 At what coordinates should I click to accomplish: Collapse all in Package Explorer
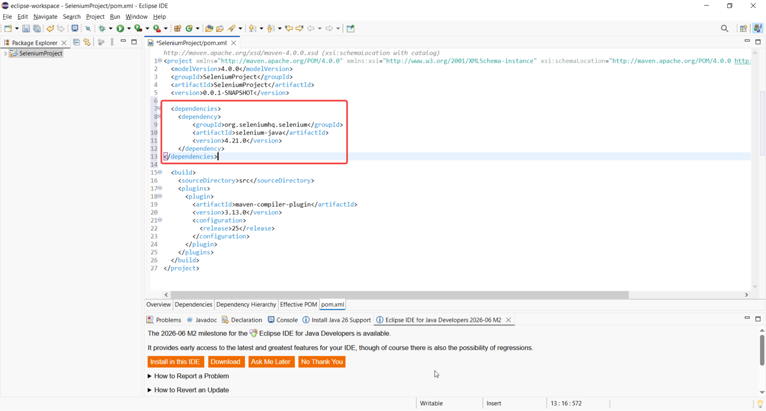click(77, 42)
